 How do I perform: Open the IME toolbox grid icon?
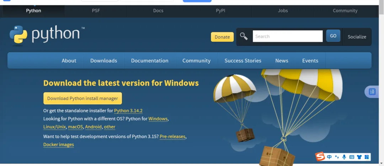[367, 157]
